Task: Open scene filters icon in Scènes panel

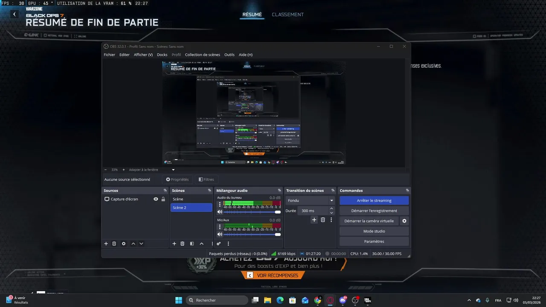Action: 192,243
